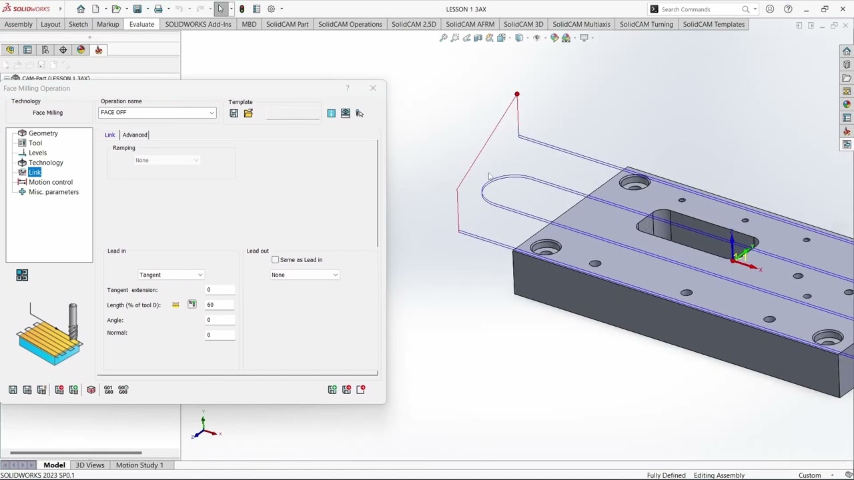Screen dimensions: 854x480
Task: Click the length percent-of-tool toggle icon
Action: click(x=192, y=305)
